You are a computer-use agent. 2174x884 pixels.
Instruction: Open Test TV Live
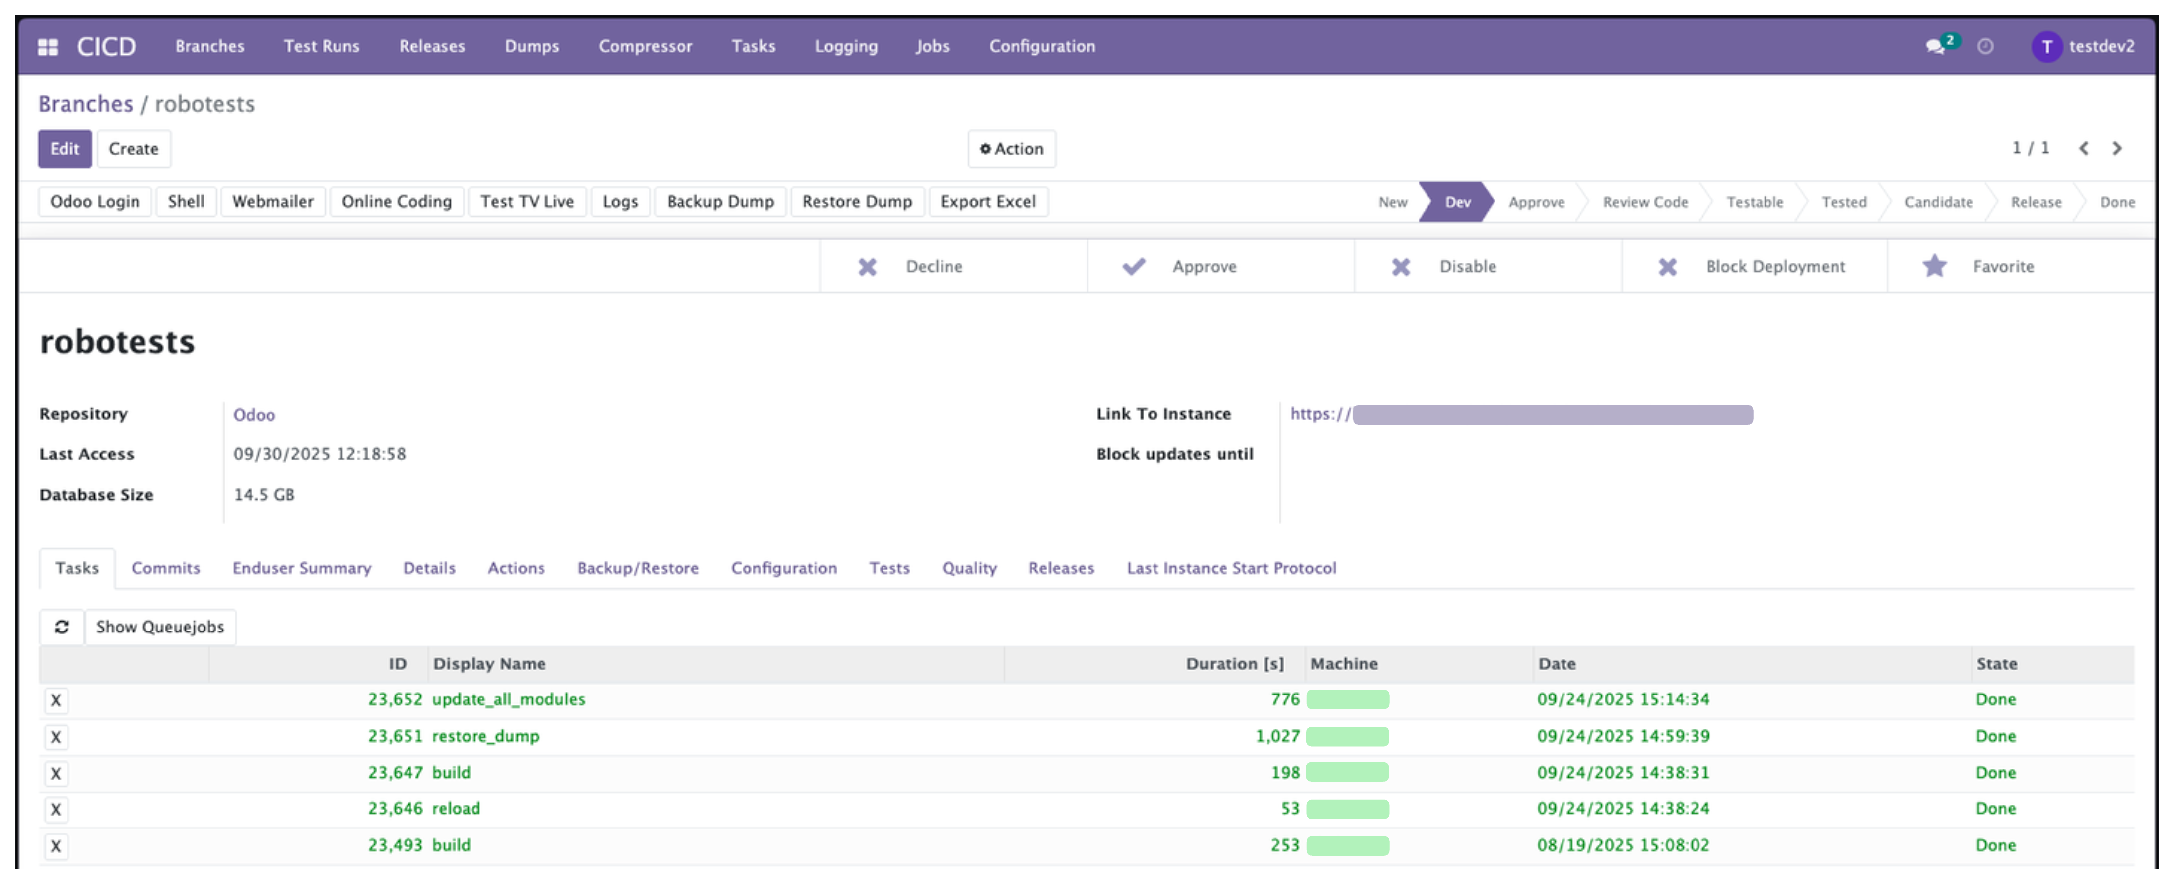pos(528,202)
